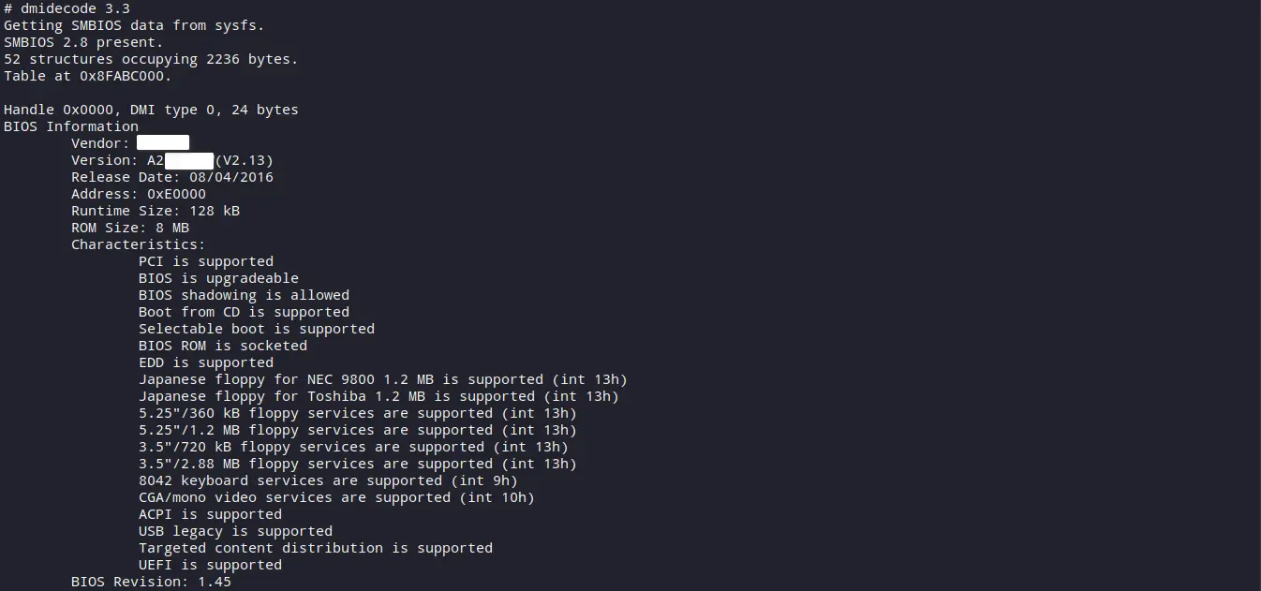Click the 'BIOS Revision: 1.45' line
Viewport: 1261px width, 591px height.
click(151, 582)
